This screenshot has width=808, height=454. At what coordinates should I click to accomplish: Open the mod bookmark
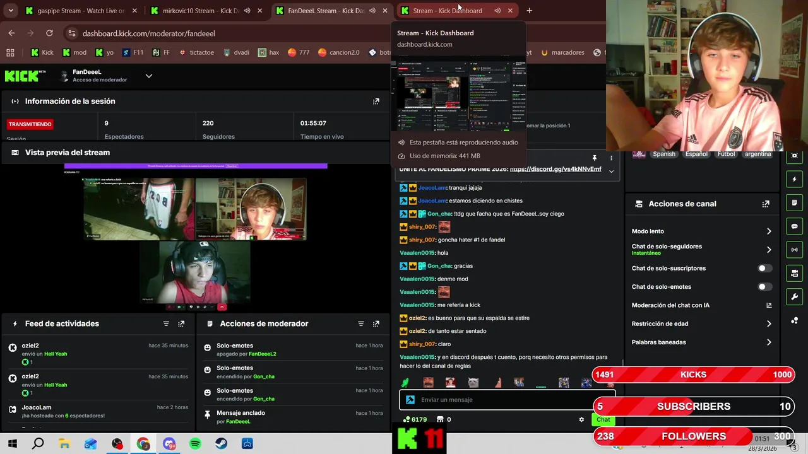74,52
